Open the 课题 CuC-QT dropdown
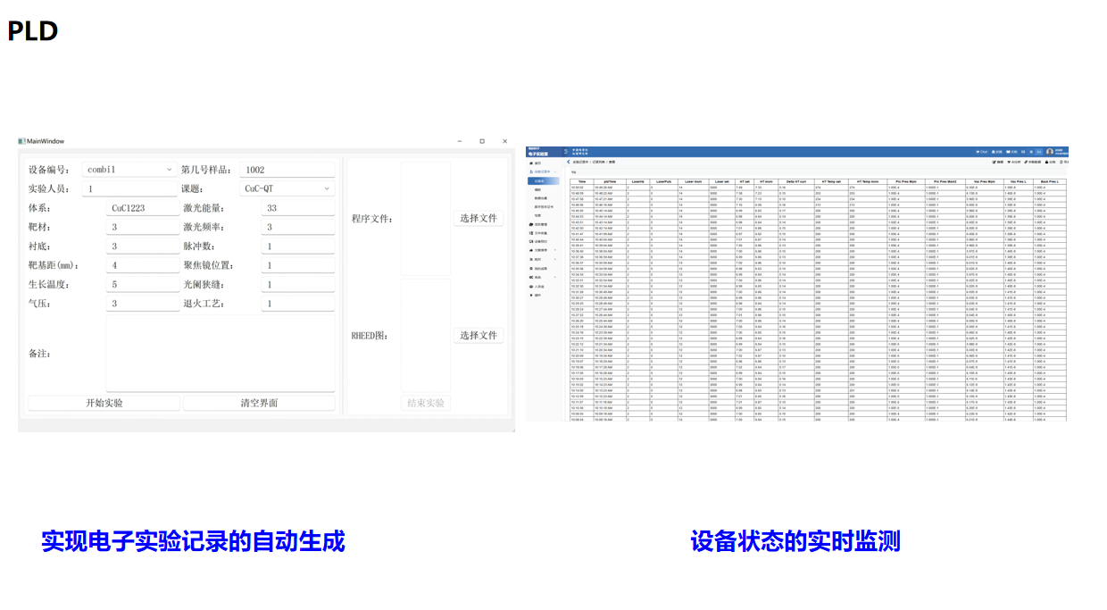The height and width of the screenshot is (610, 1107). pos(287,189)
